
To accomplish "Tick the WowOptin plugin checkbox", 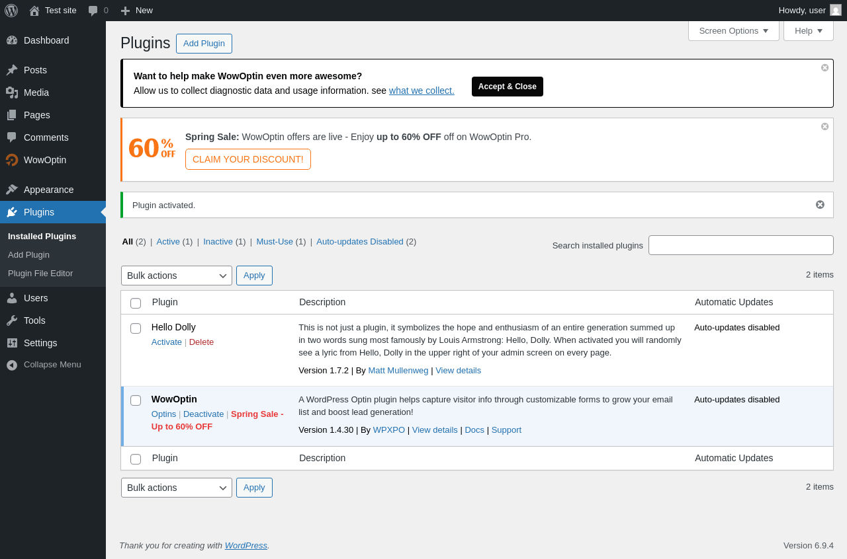I will coord(136,400).
